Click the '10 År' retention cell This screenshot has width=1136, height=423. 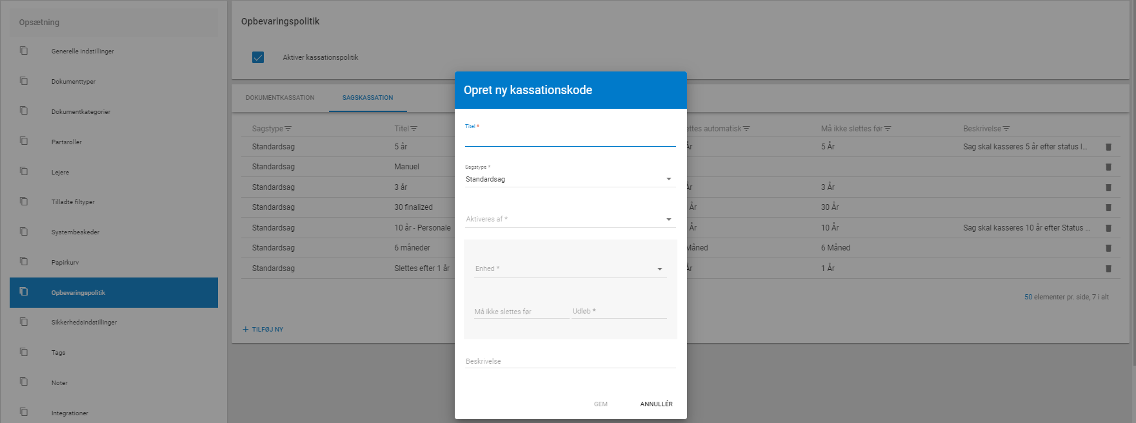[830, 228]
